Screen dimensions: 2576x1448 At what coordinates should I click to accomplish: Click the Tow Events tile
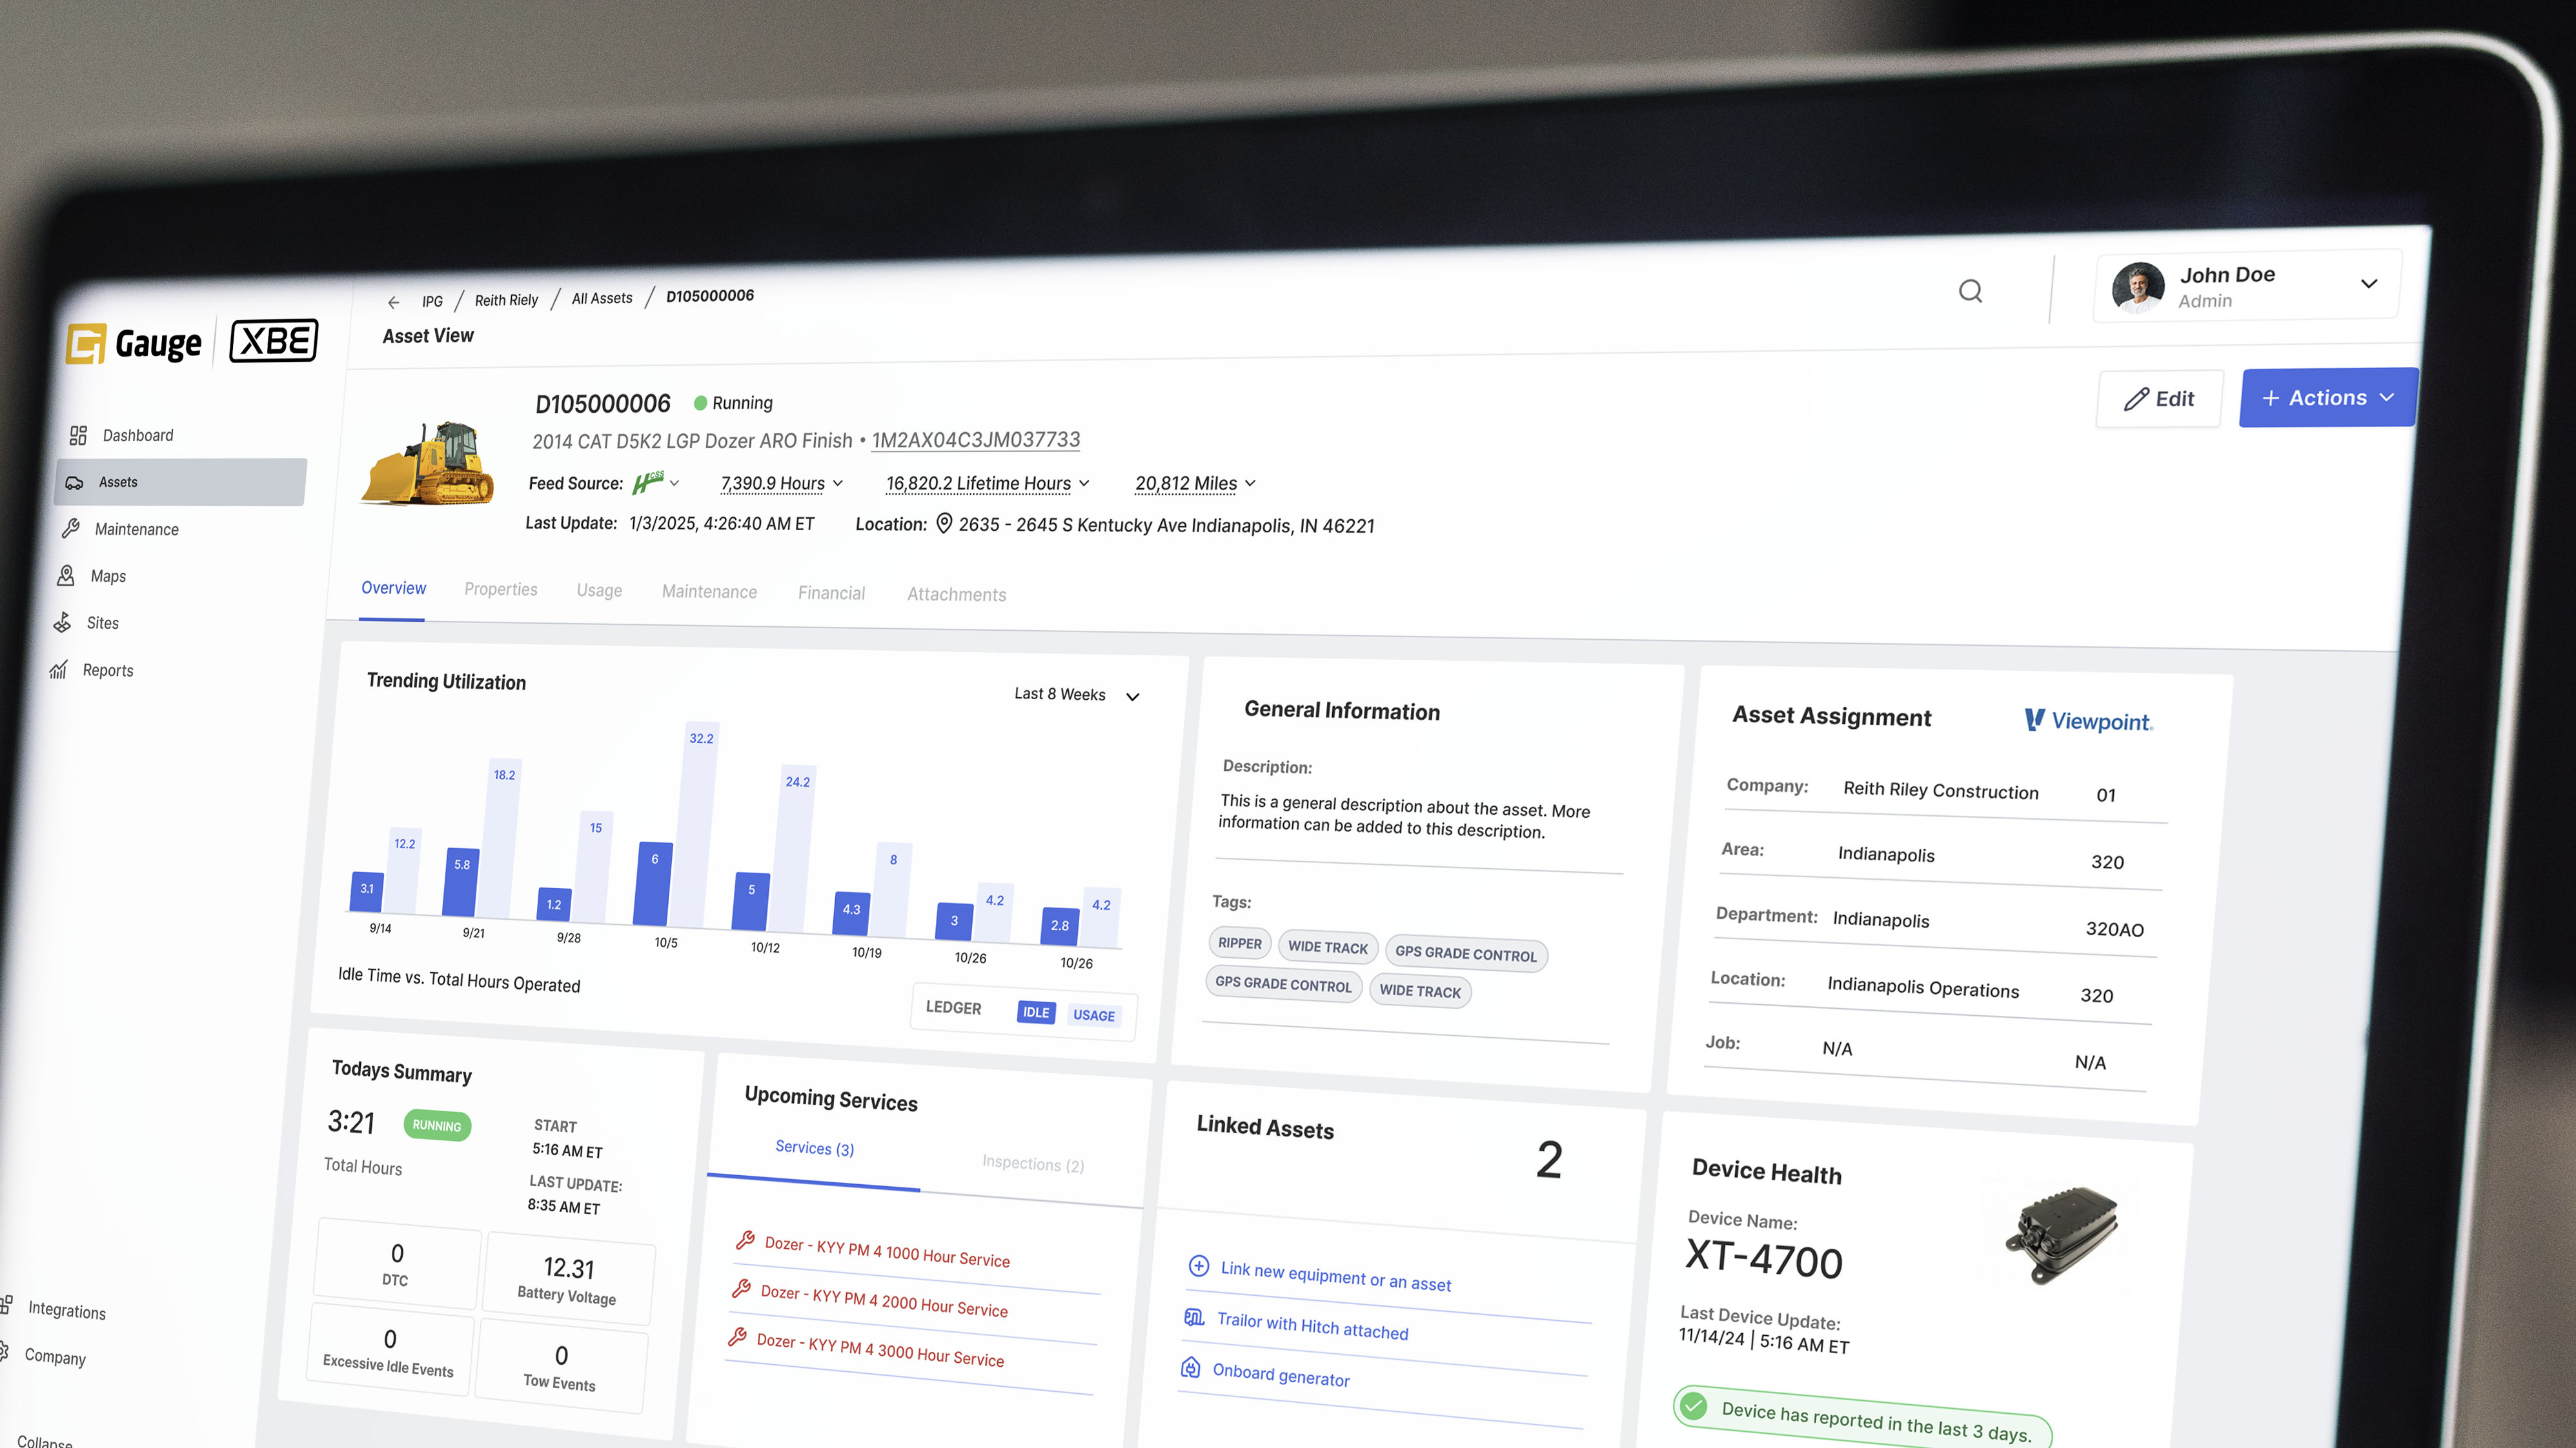[x=560, y=1366]
